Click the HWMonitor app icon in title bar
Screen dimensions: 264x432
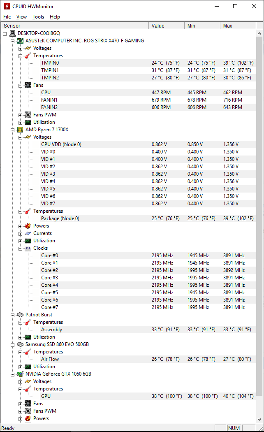(x=7, y=6)
